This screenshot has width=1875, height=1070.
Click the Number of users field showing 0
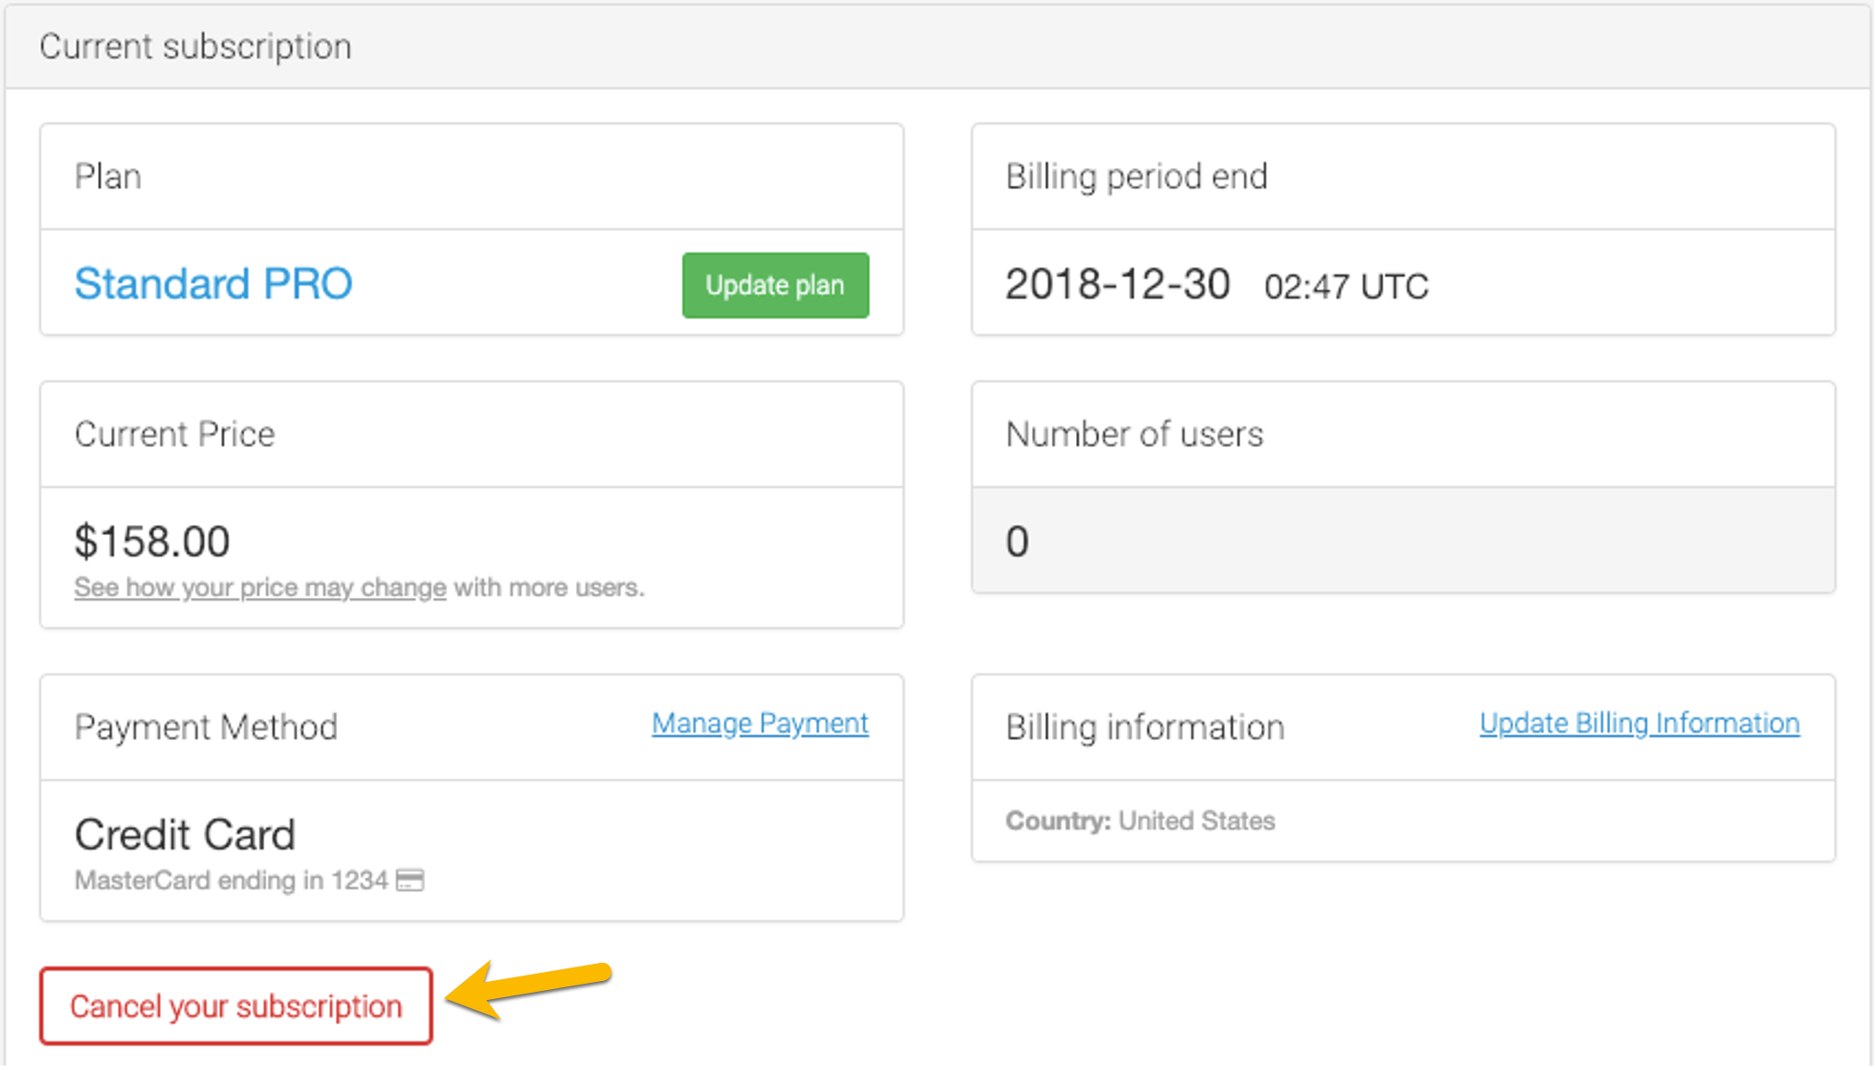point(1402,541)
